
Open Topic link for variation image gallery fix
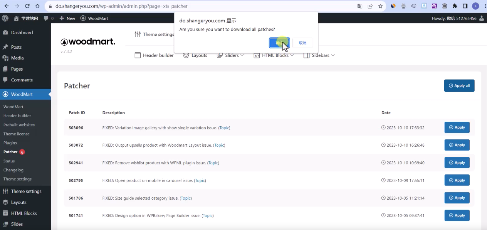point(224,127)
